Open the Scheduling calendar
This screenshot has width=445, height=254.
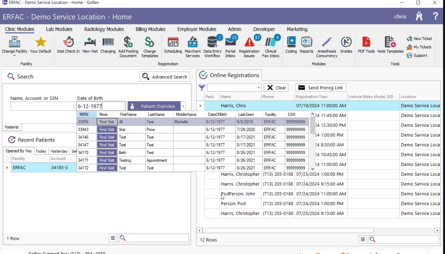click(173, 45)
